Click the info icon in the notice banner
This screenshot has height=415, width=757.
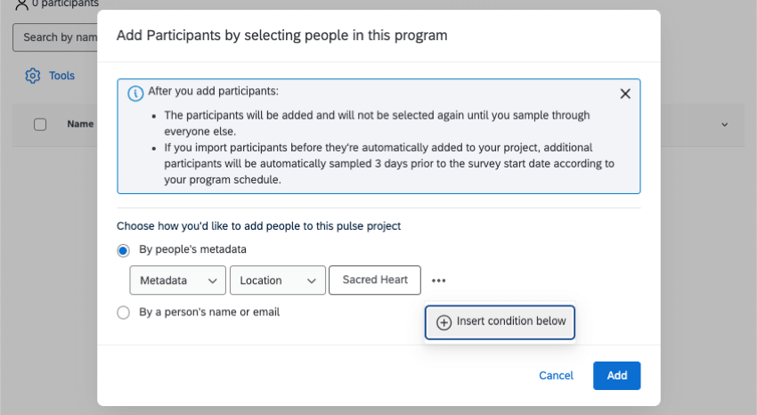tap(135, 94)
